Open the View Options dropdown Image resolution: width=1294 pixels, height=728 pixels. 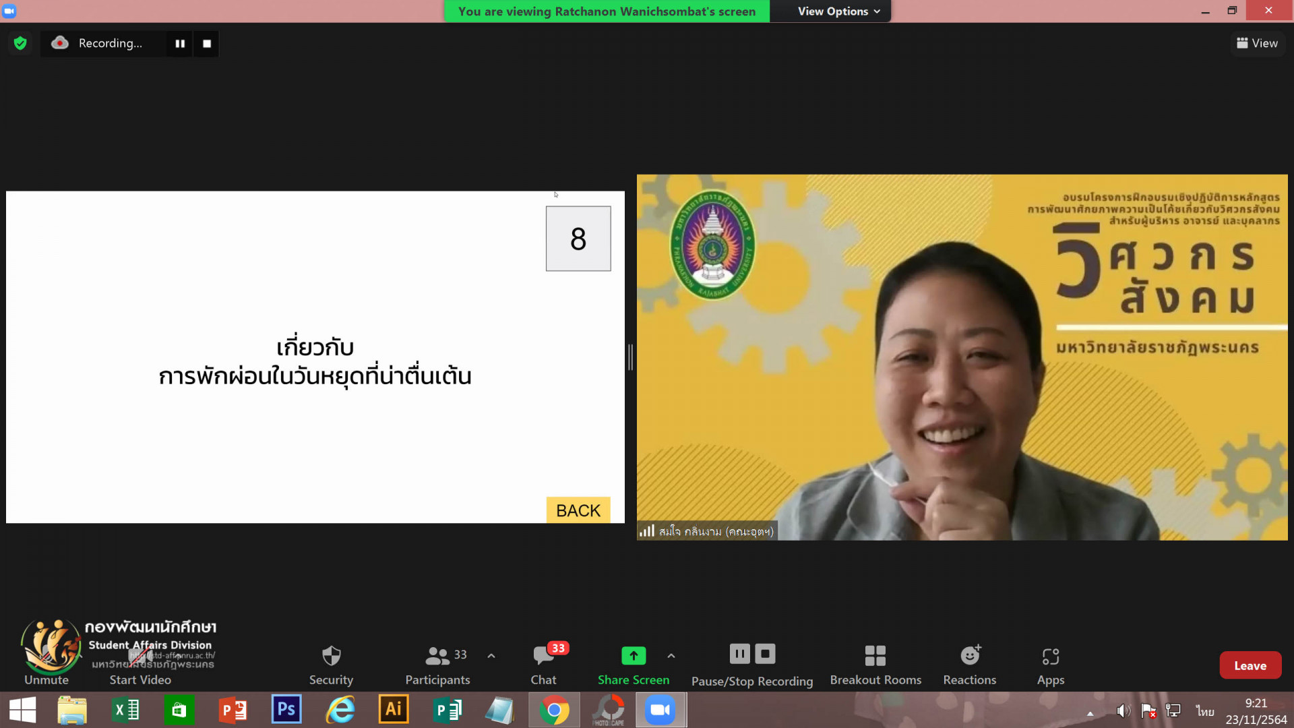[838, 11]
